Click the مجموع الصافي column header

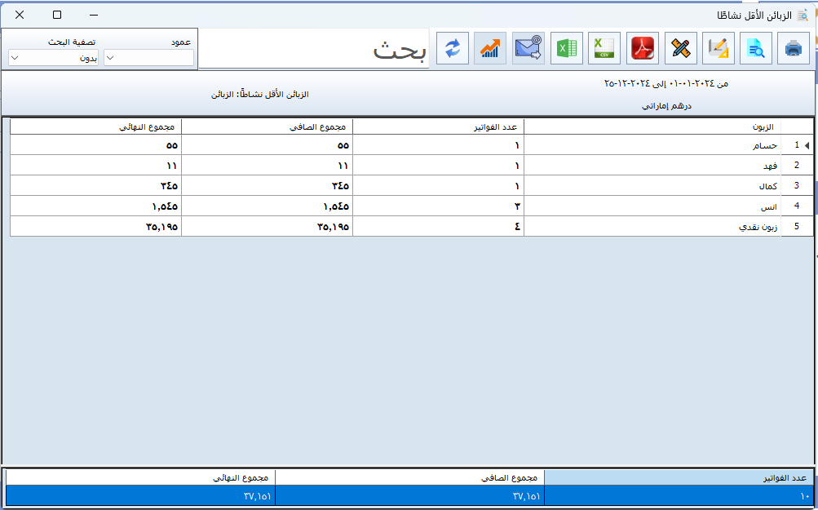point(267,126)
